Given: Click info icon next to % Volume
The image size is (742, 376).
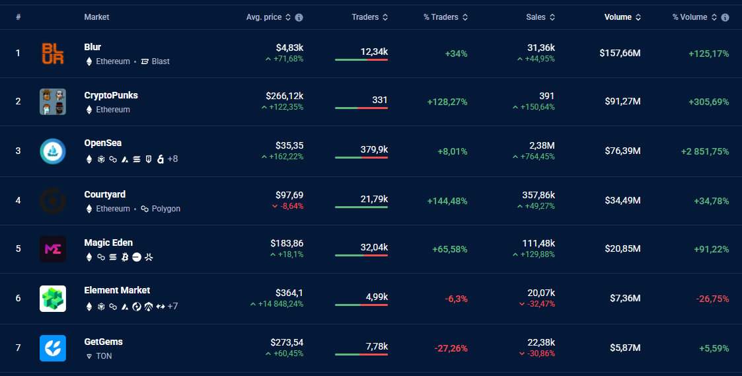Looking at the screenshot, I should point(725,17).
